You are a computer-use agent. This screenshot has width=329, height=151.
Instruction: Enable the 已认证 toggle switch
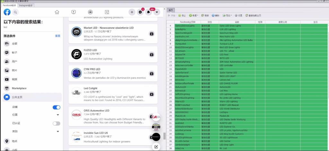click(56, 123)
